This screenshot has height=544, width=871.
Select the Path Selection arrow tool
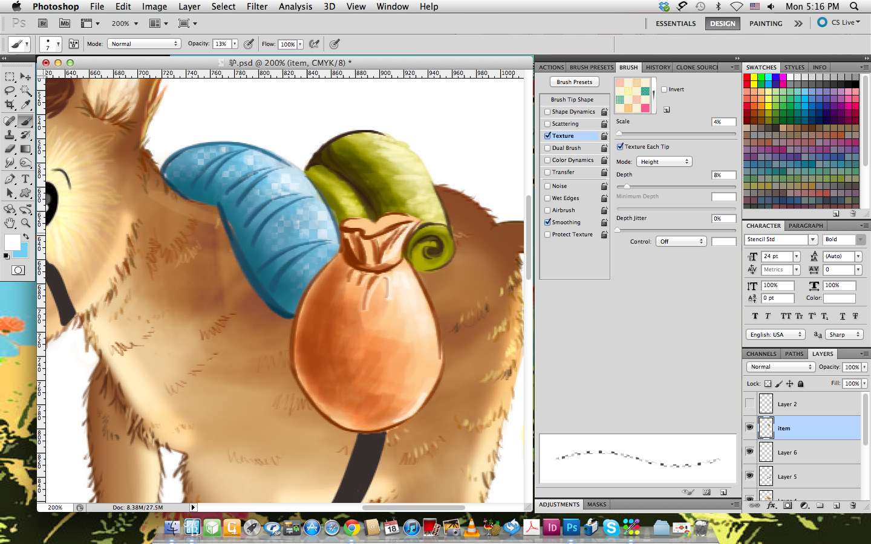(10, 193)
